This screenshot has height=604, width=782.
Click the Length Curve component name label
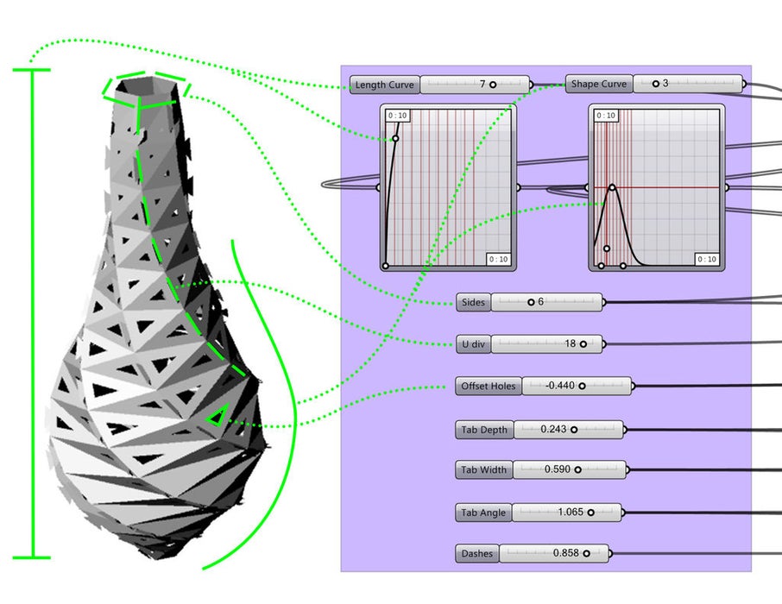click(384, 85)
